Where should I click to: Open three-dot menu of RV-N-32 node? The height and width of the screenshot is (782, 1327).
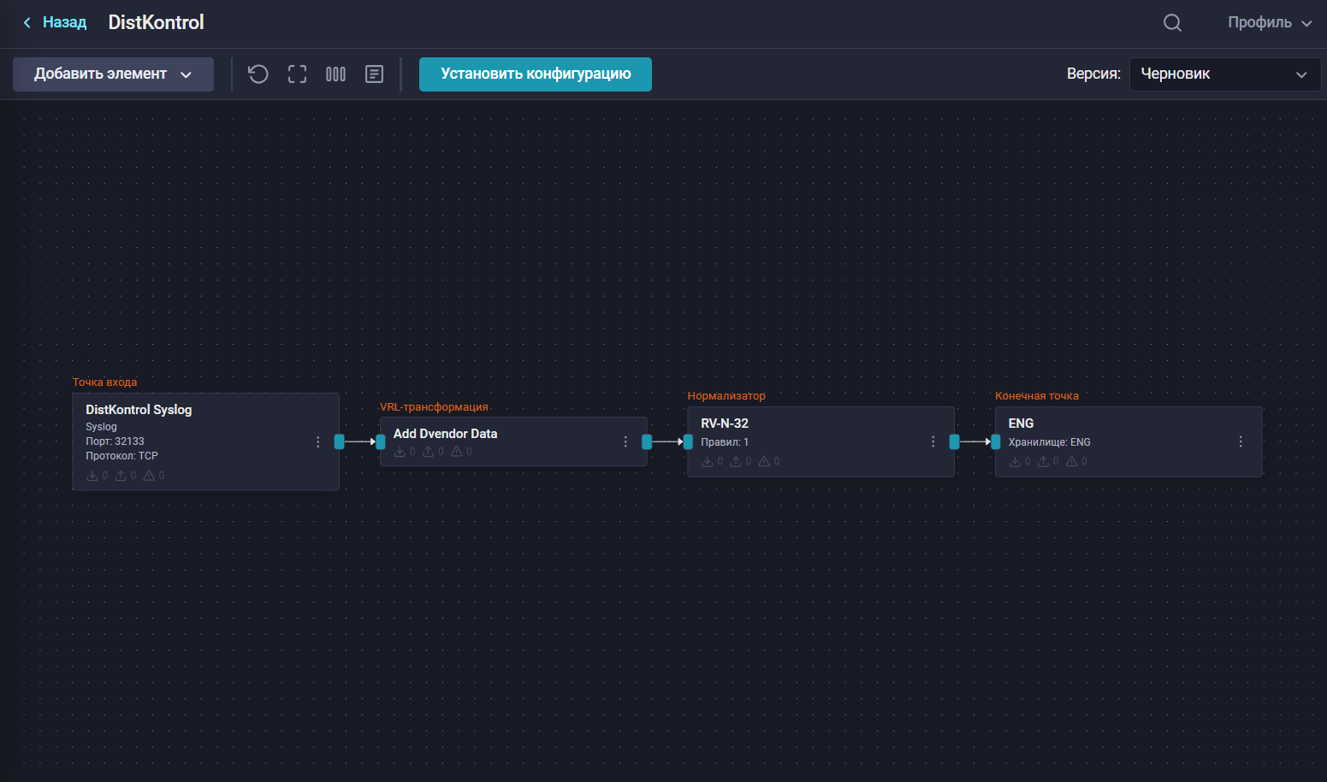click(933, 441)
